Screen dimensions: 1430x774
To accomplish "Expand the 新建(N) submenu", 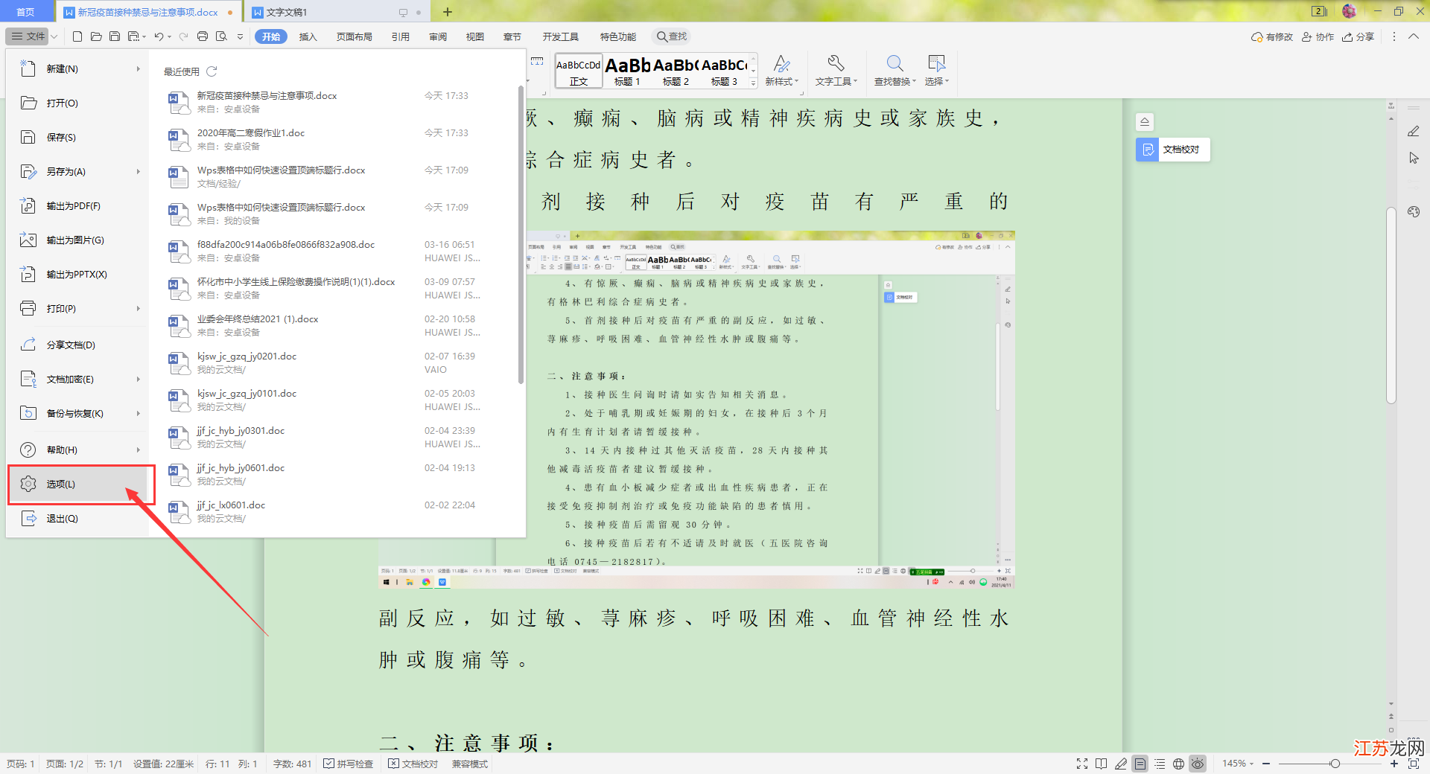I will 138,68.
